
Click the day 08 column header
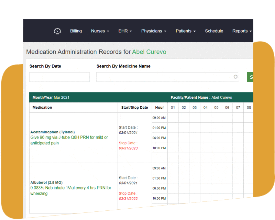tap(249, 108)
